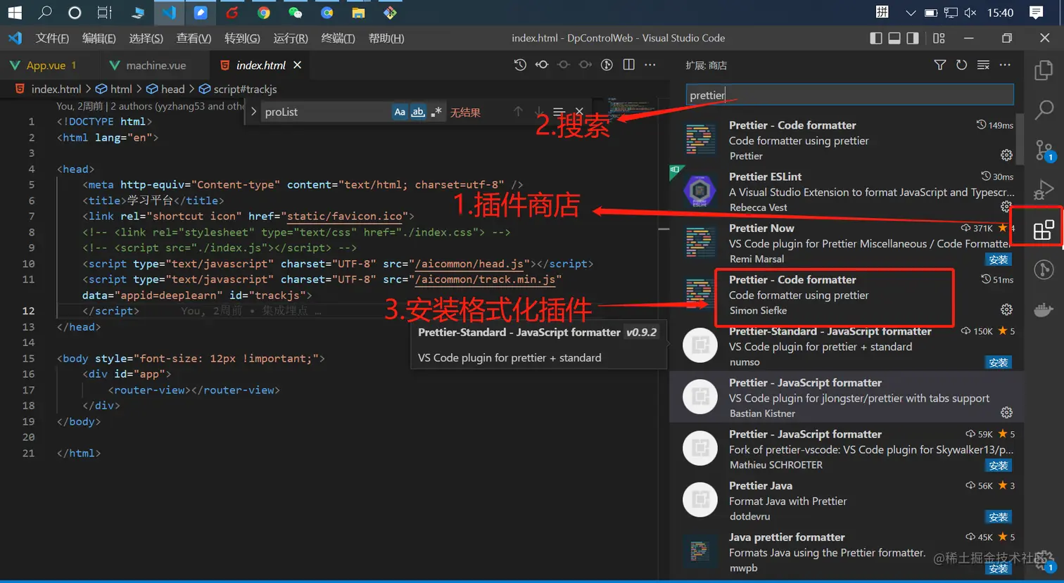The height and width of the screenshot is (583, 1064).
Task: Expand replace field in find widget
Action: coord(253,112)
